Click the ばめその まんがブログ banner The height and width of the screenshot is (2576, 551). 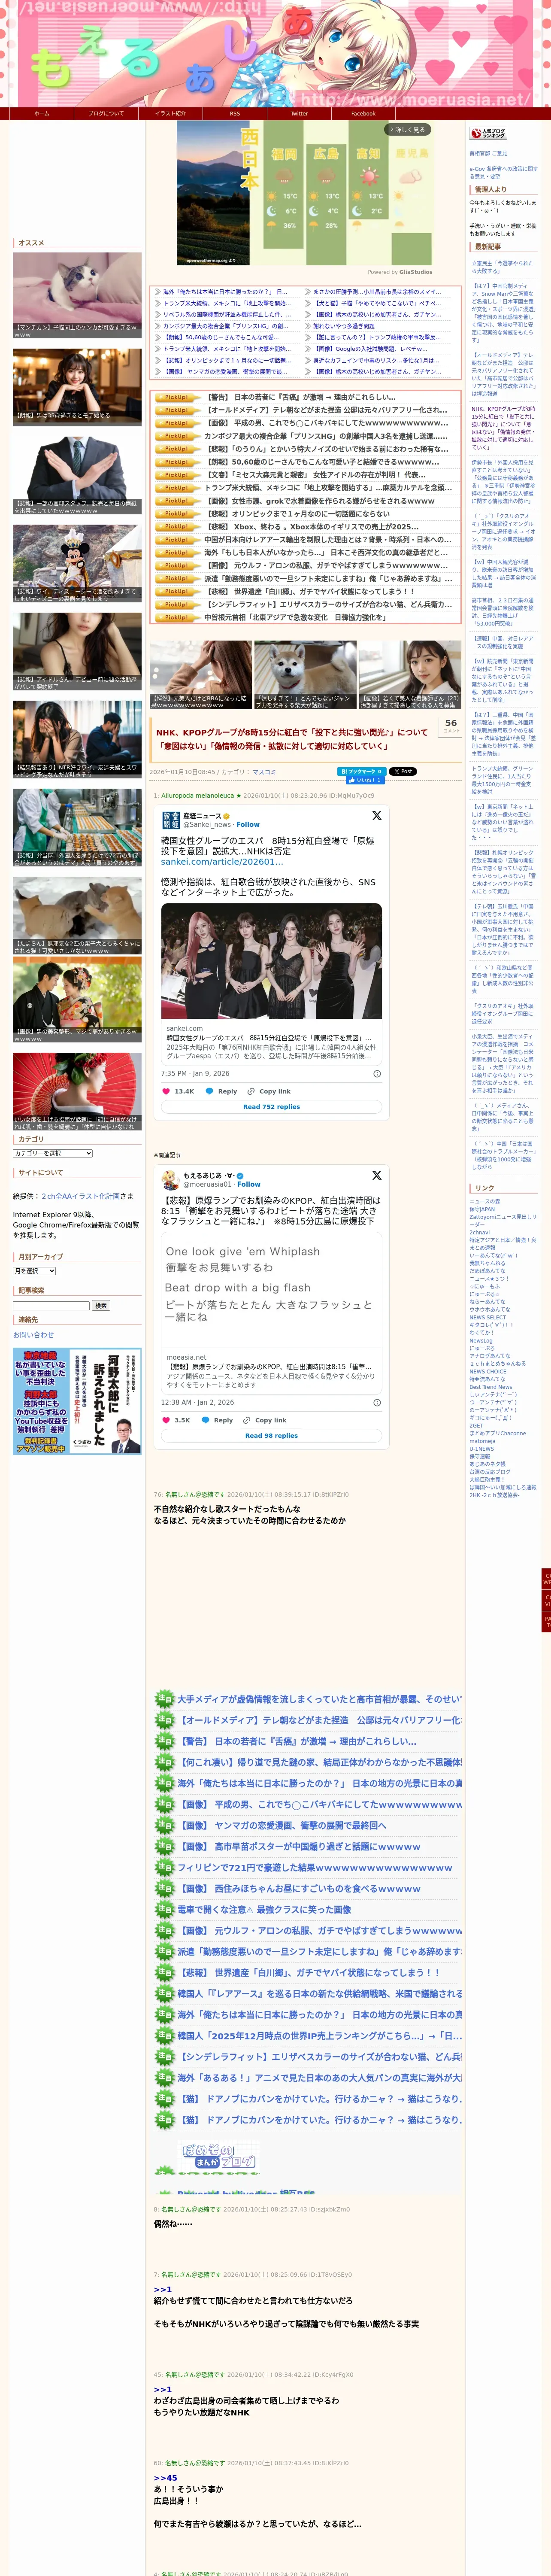219,2156
